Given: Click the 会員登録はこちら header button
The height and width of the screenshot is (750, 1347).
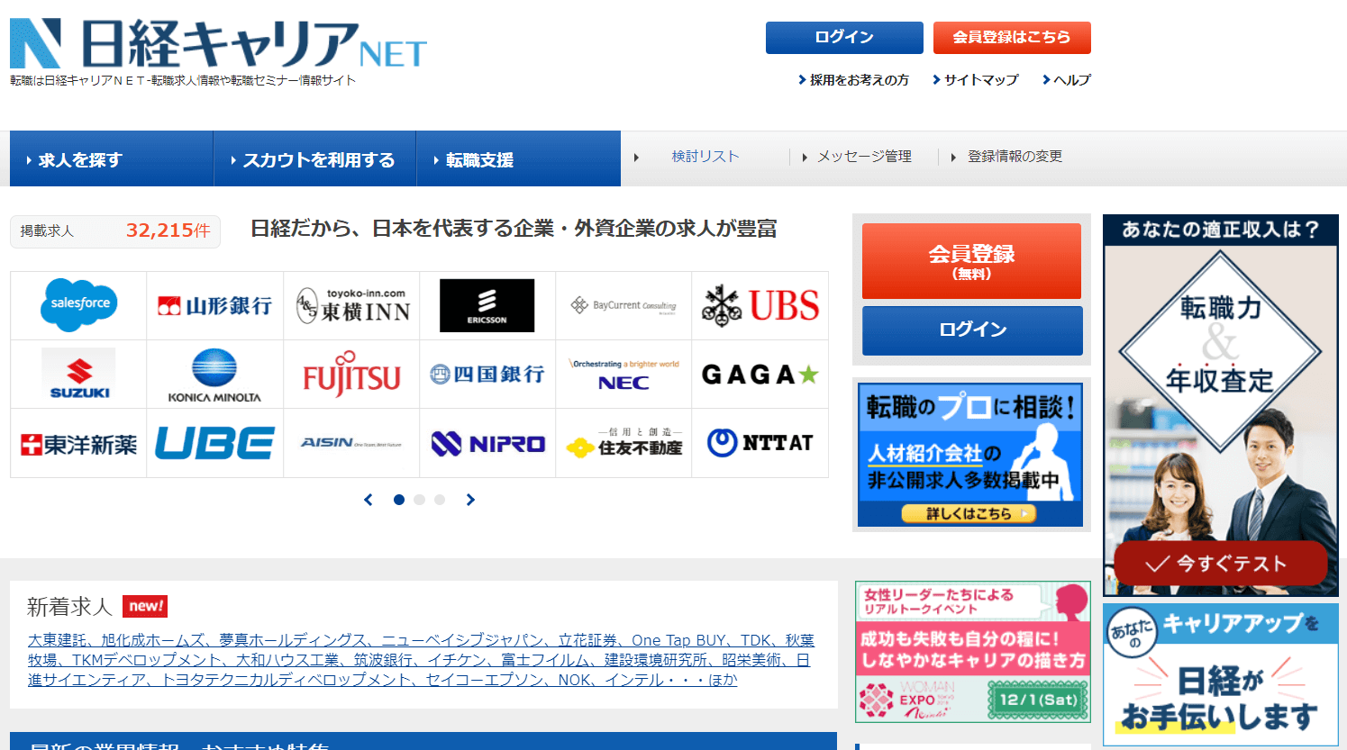Looking at the screenshot, I should click(x=1012, y=38).
